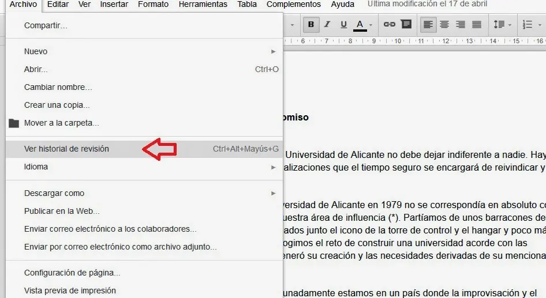Image resolution: width=546 pixels, height=298 pixels.
Task: Click Última modificación el 17 de abril link
Action: click(x=427, y=4)
